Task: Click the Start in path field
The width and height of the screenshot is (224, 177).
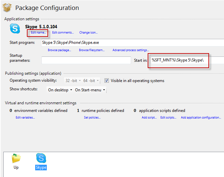Action: click(x=186, y=60)
